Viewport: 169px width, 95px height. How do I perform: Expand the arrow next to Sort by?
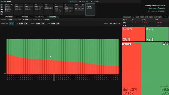tap(119, 23)
